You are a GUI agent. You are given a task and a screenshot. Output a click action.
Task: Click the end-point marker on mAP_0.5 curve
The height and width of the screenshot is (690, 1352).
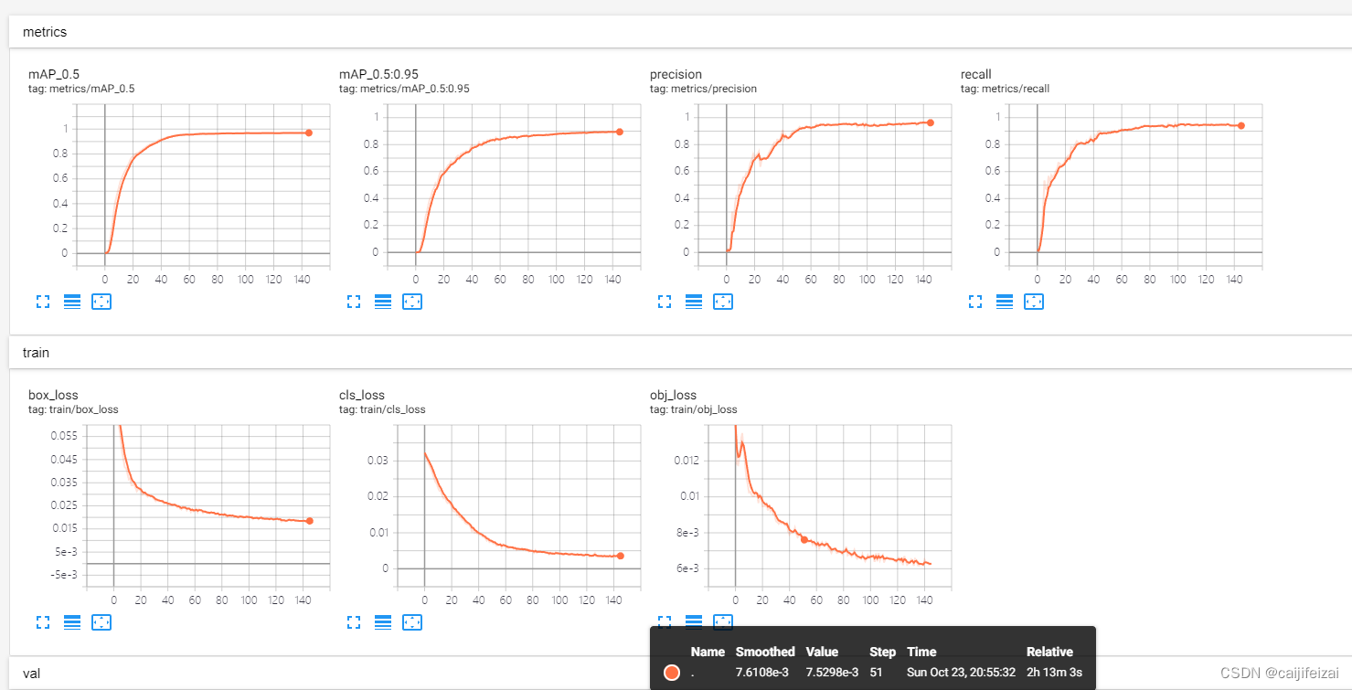coord(309,133)
